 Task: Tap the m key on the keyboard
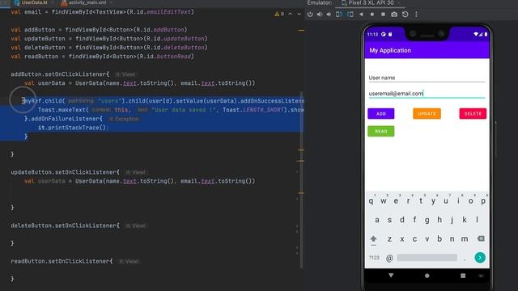[464, 239]
